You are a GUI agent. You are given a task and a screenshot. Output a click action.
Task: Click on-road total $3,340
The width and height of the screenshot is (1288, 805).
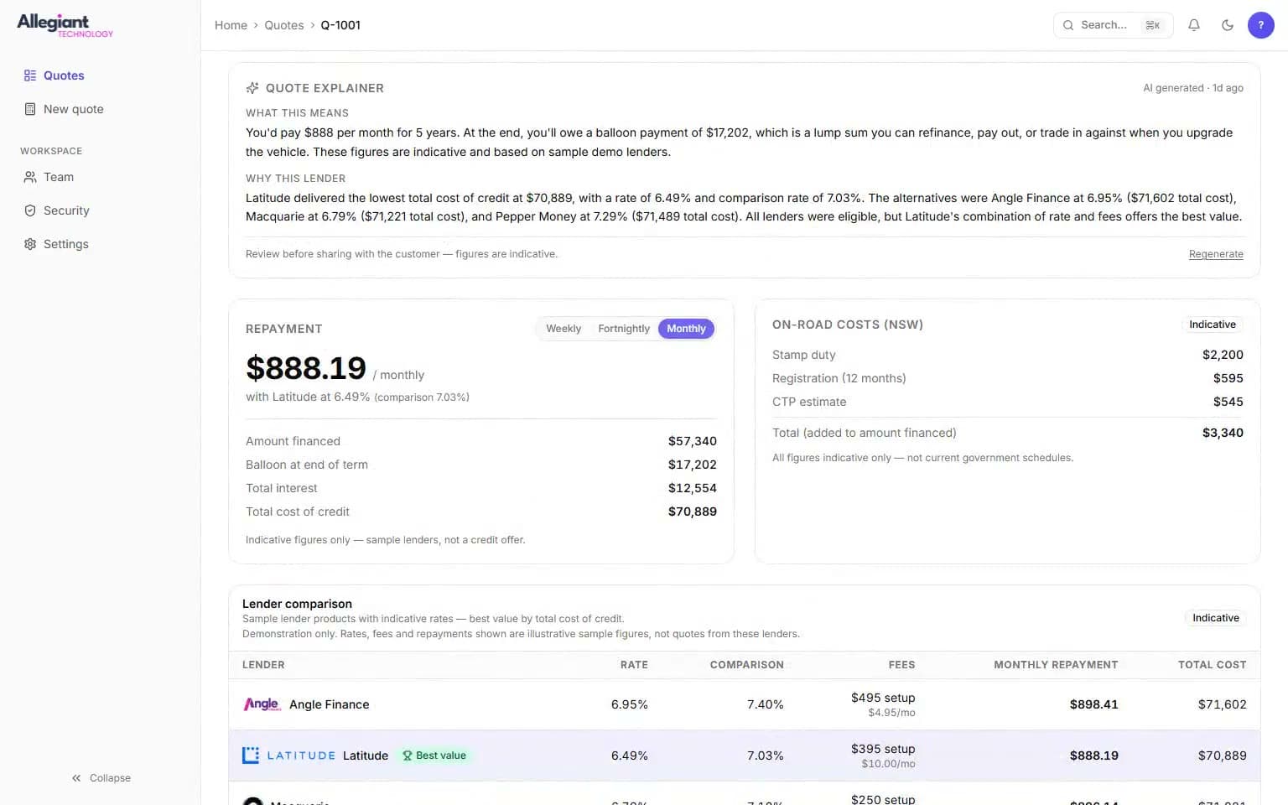[1223, 433]
